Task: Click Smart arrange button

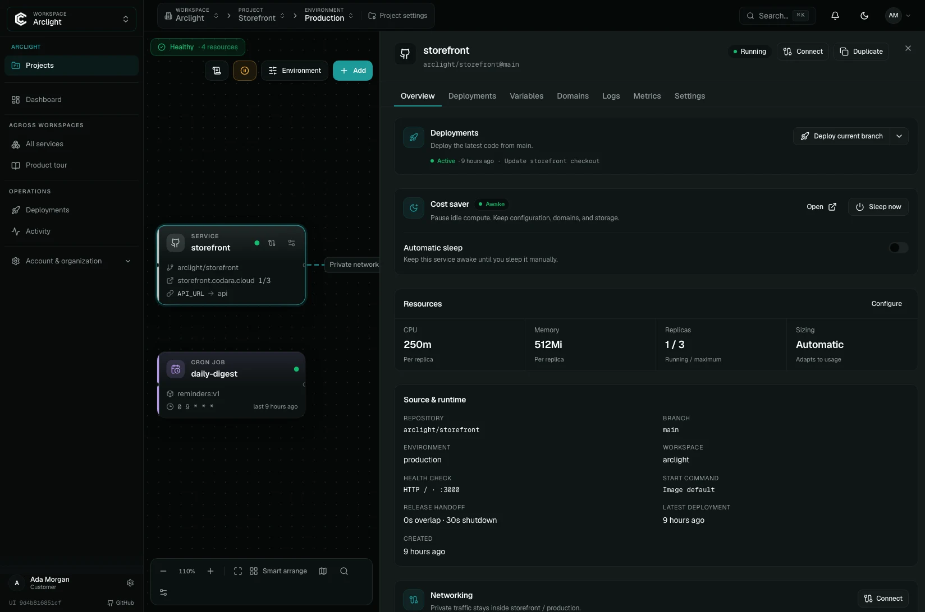Action: (x=278, y=571)
